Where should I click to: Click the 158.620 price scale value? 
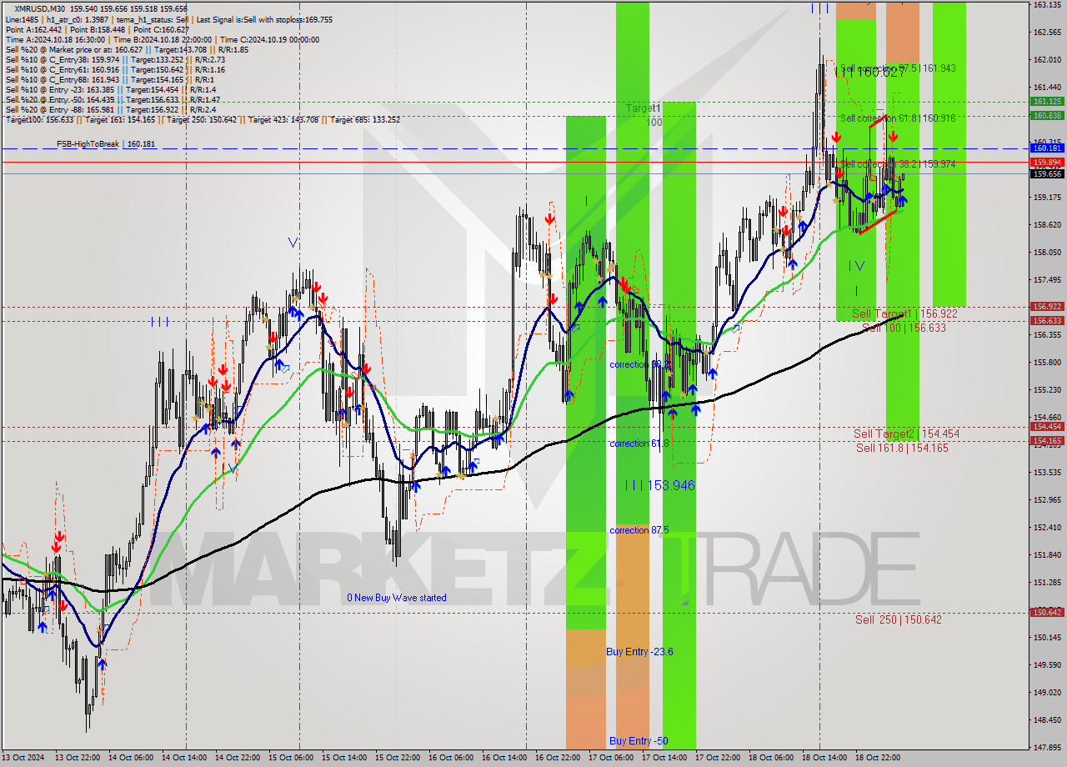(1047, 225)
